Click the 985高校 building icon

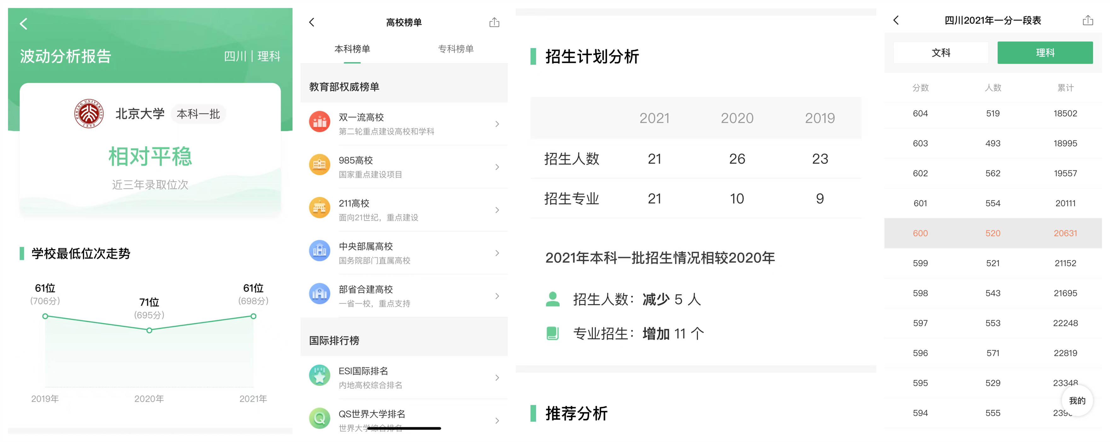pos(319,166)
